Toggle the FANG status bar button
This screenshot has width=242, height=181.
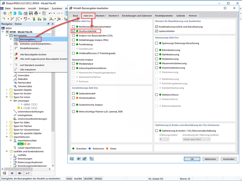(x=69, y=179)
